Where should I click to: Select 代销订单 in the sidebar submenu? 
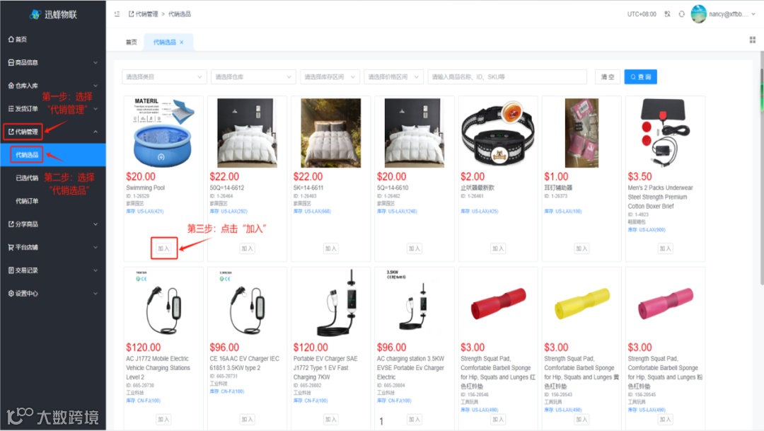(x=27, y=201)
